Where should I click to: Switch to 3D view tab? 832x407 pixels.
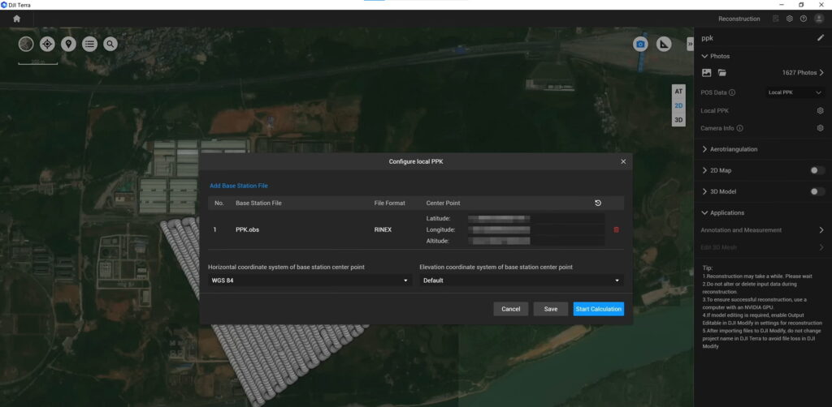tap(678, 120)
